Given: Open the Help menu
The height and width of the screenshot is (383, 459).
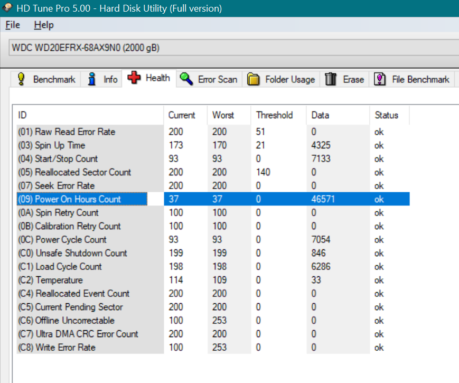Looking at the screenshot, I should (x=44, y=25).
